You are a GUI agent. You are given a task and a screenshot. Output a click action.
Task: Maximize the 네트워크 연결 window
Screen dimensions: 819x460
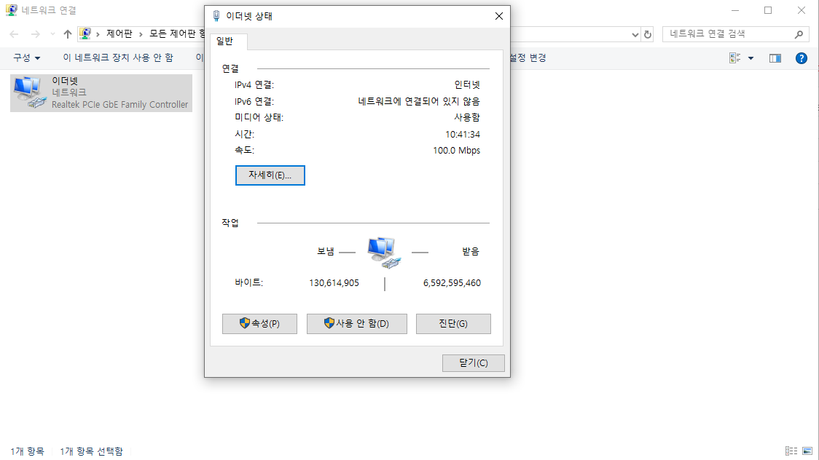[768, 10]
